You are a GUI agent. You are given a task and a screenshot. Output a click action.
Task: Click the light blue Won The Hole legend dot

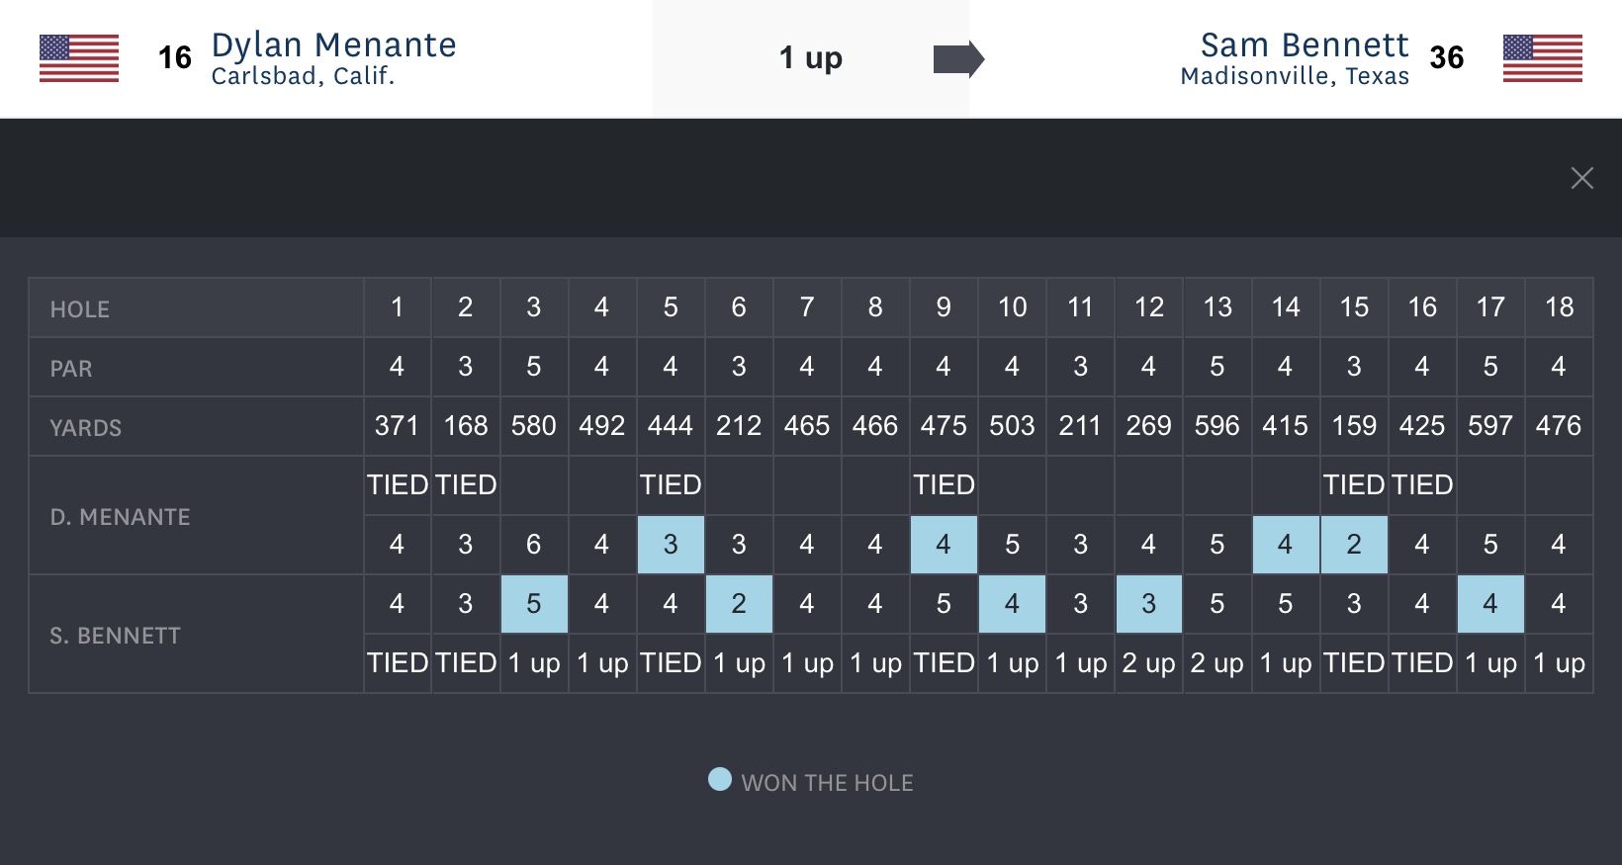pos(720,780)
